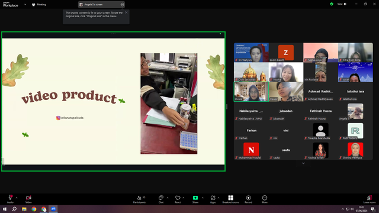Open the View layout menu
This screenshot has height=213, width=379.
342,4
